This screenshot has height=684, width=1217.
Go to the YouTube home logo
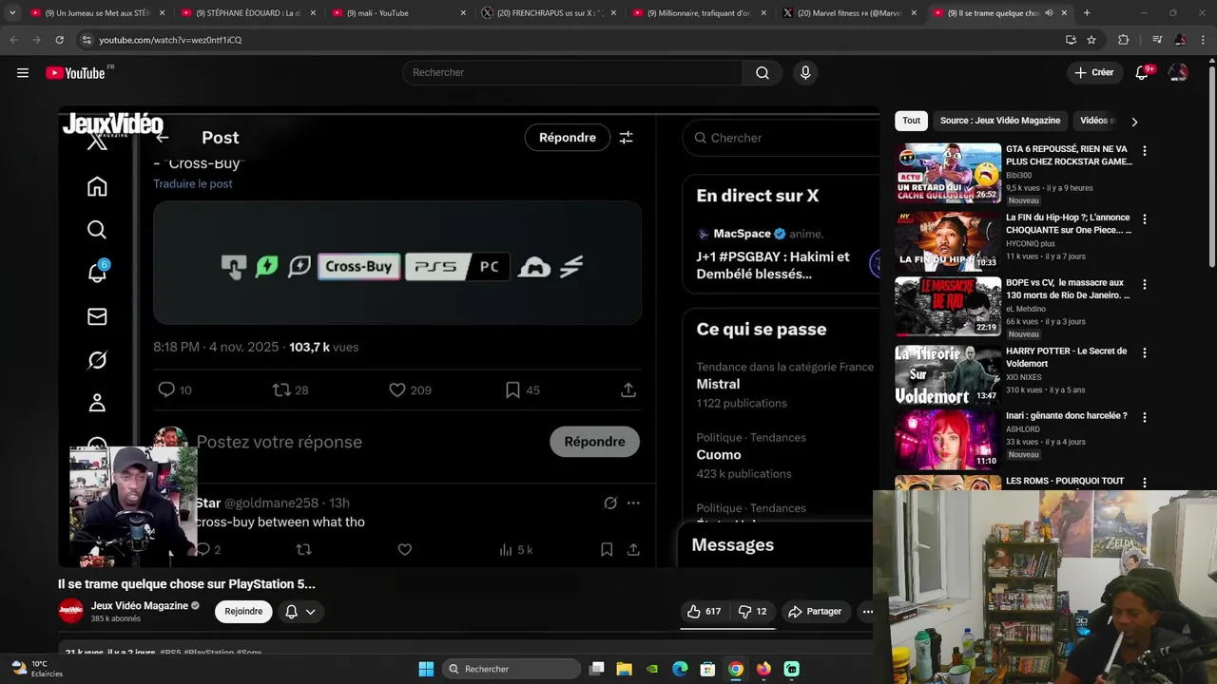coord(76,73)
